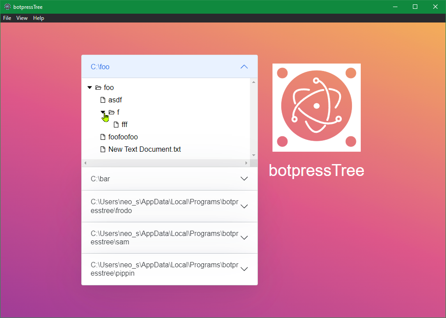
Task: Click the botpresstree\pippin path text
Action: 164,269
